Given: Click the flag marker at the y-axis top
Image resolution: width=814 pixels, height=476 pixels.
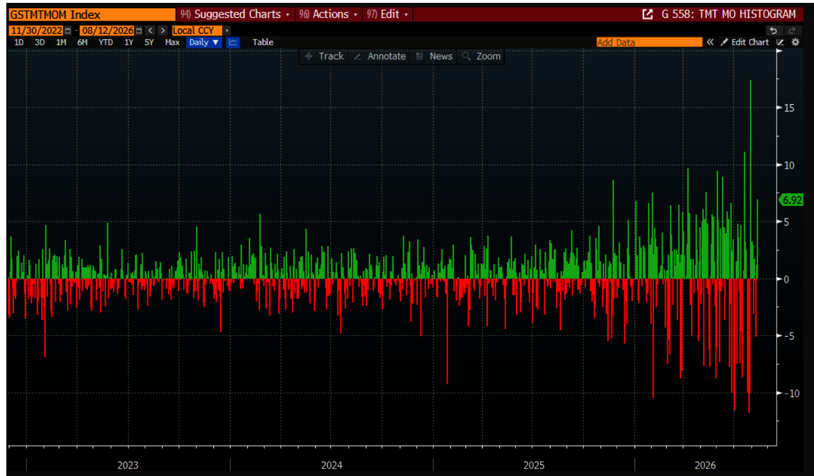Looking at the screenshot, I should (x=780, y=52).
